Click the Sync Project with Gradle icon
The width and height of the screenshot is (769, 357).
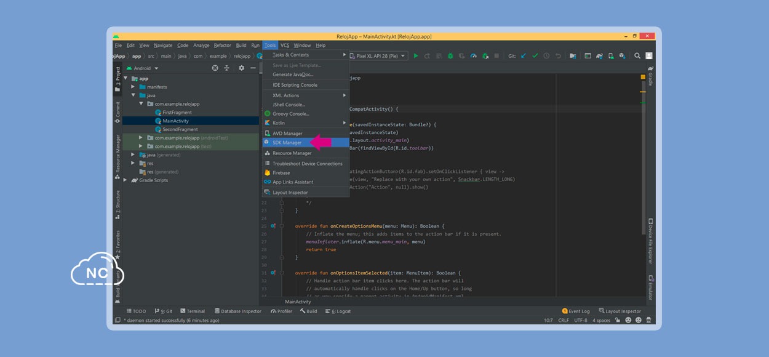(x=599, y=56)
